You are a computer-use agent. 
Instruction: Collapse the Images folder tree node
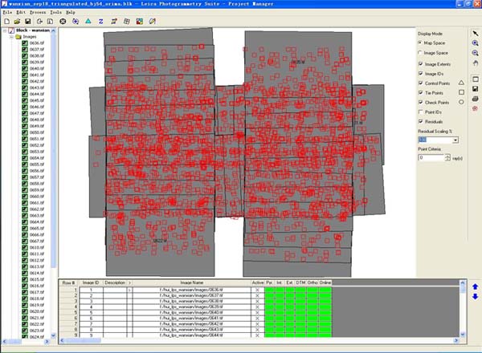coord(10,37)
